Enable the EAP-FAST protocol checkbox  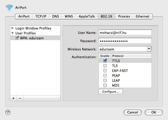point(105,71)
